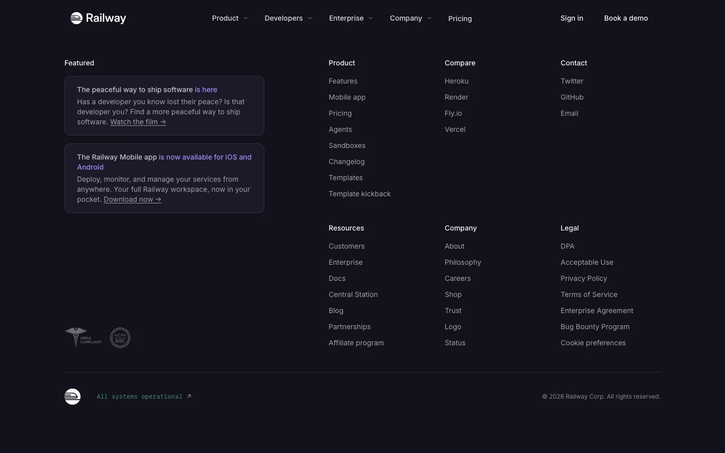Viewport: 725px width, 453px height.
Task: Open the Changelog link
Action: click(346, 162)
